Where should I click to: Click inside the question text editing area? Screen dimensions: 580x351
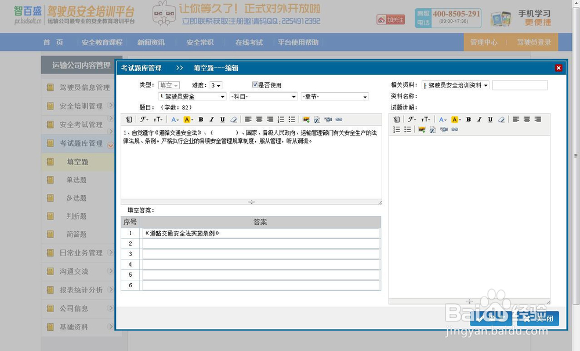(251, 163)
